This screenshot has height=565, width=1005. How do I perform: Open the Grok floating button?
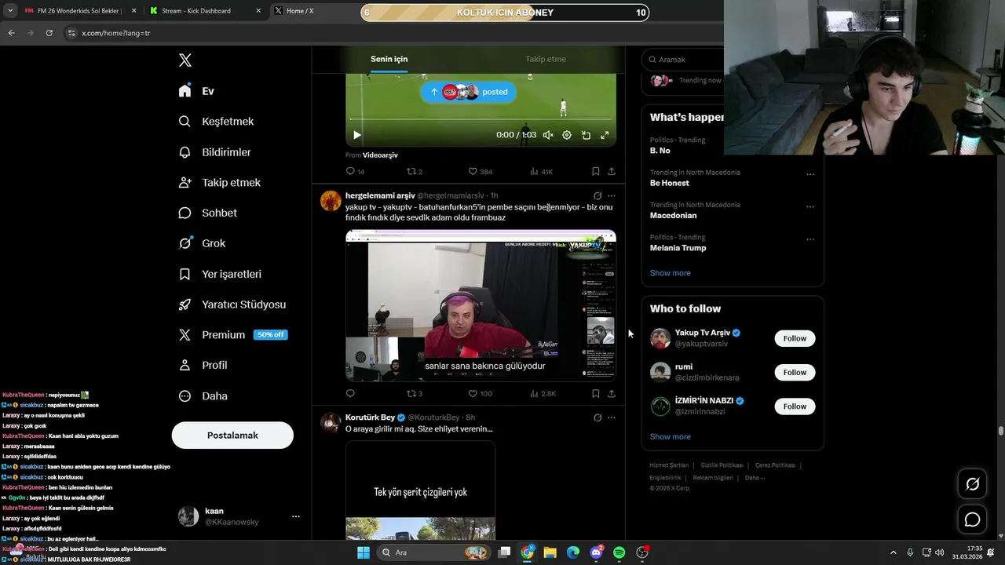pyautogui.click(x=972, y=484)
